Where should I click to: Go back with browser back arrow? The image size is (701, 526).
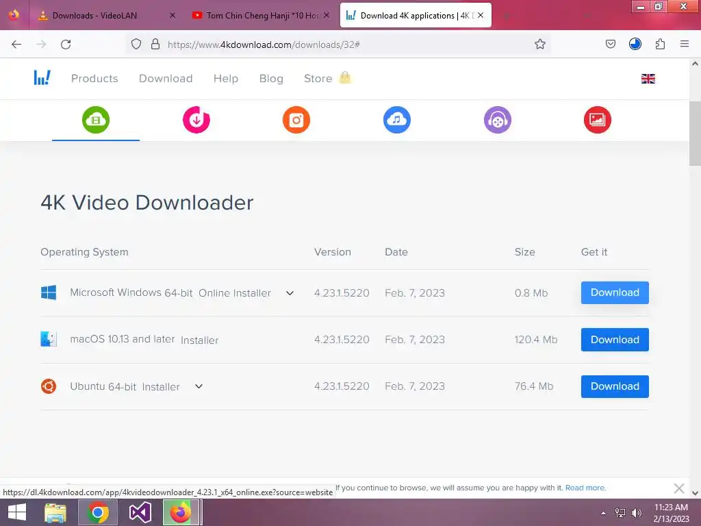pyautogui.click(x=16, y=45)
